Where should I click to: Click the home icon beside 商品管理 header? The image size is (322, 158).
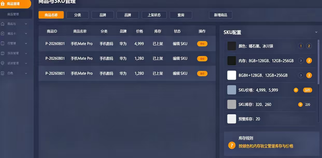(3, 4)
